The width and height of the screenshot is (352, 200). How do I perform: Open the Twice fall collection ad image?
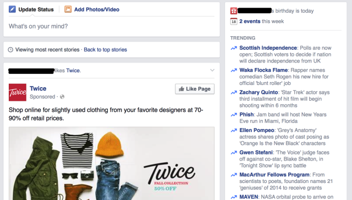coord(112,163)
